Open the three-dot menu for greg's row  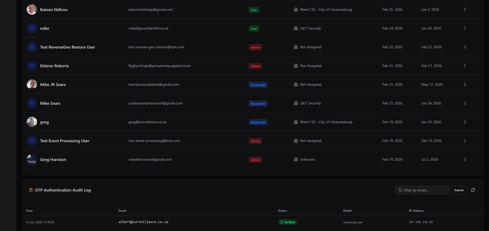[465, 122]
